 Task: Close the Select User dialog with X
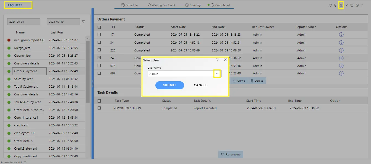pyautogui.click(x=225, y=60)
